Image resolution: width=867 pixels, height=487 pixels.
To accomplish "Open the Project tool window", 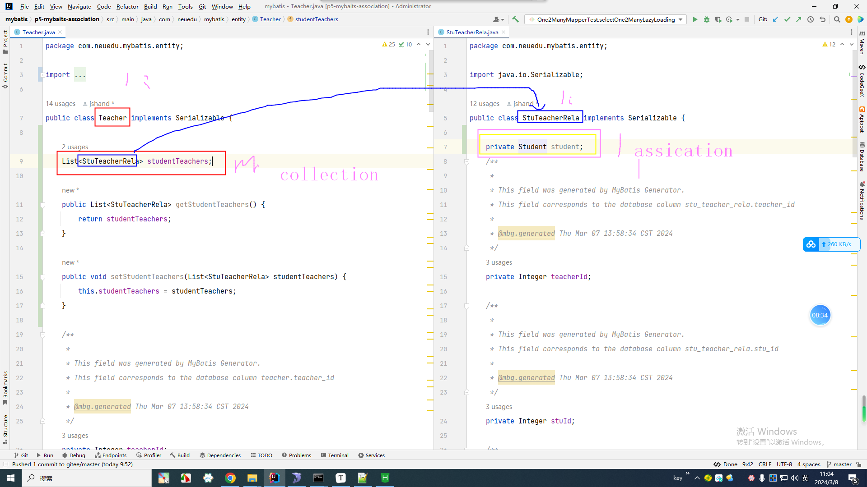I will [5, 41].
